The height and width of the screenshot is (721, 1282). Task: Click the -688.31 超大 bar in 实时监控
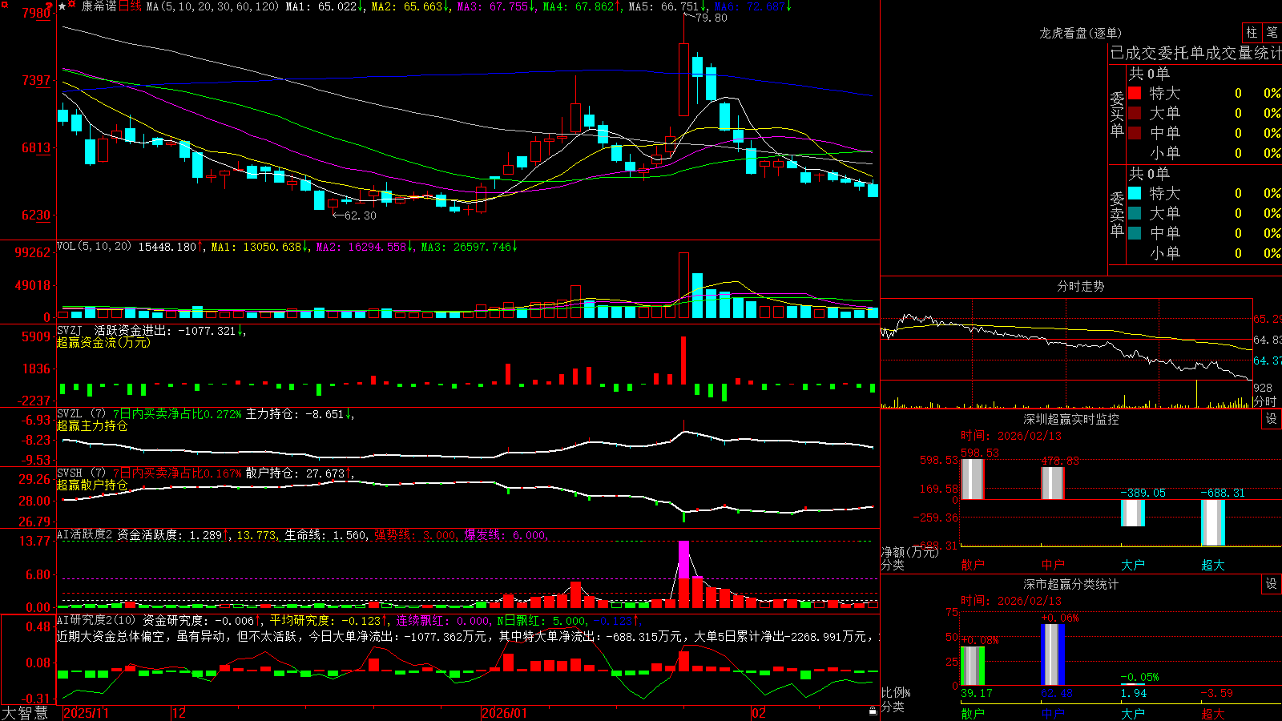[x=1212, y=522]
